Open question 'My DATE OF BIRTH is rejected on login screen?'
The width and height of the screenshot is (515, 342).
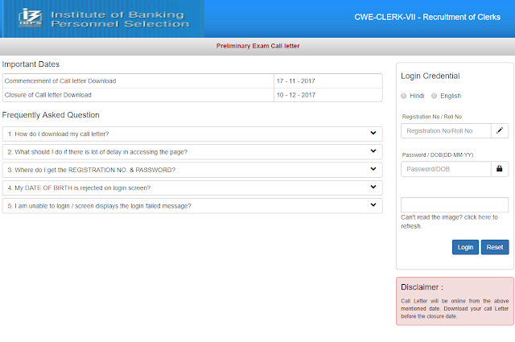click(x=192, y=188)
